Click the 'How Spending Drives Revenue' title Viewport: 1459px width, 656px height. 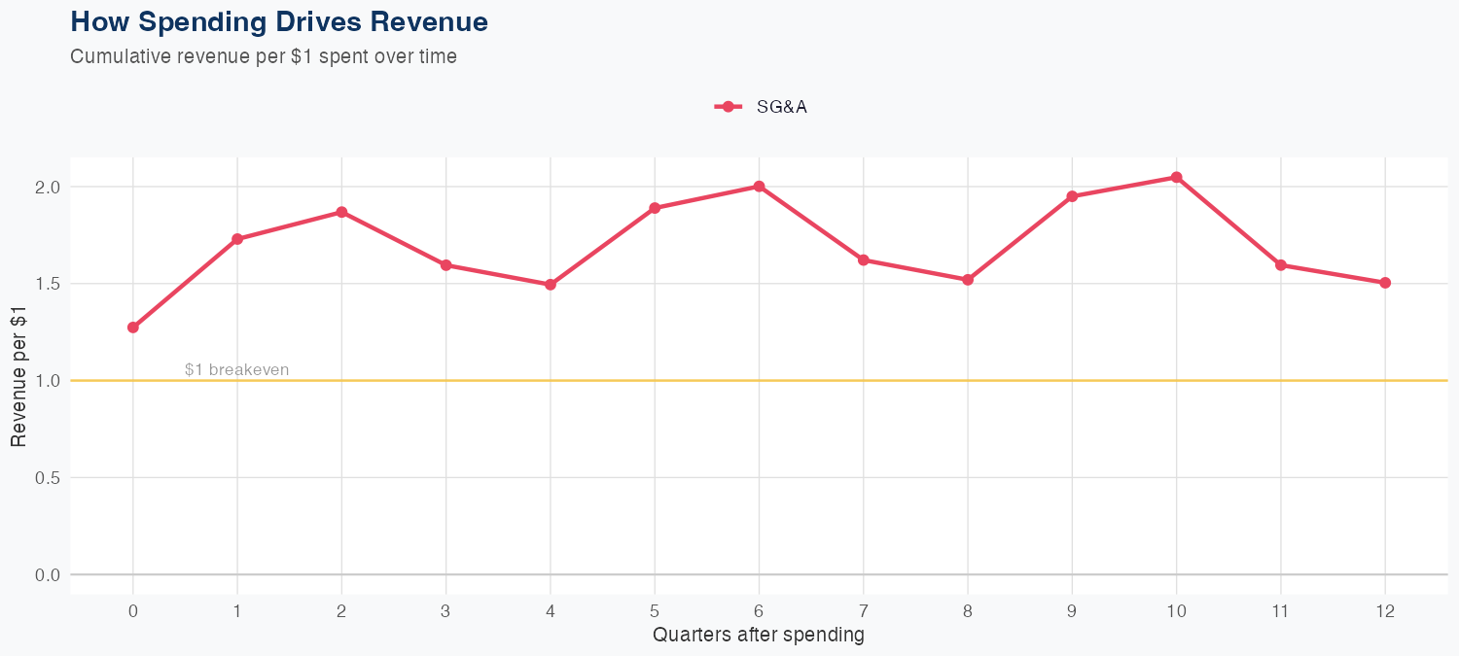[x=279, y=21]
